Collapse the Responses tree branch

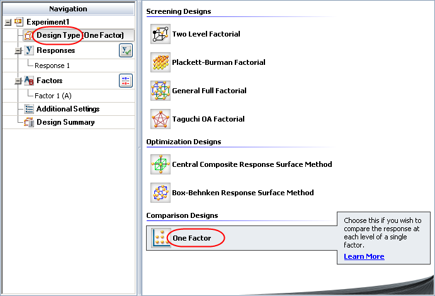(18, 51)
